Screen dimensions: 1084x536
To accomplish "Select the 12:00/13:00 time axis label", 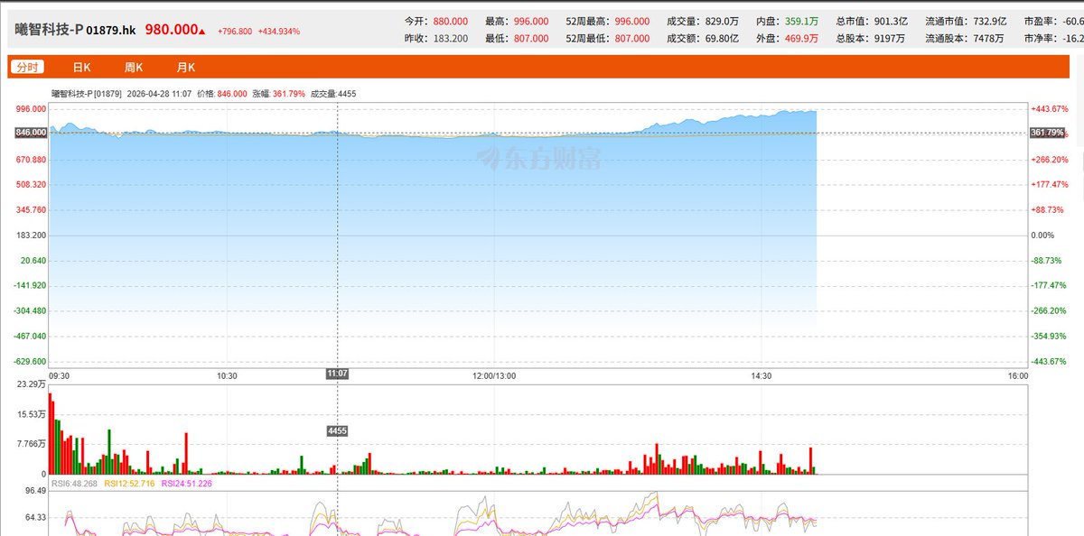I will [492, 375].
